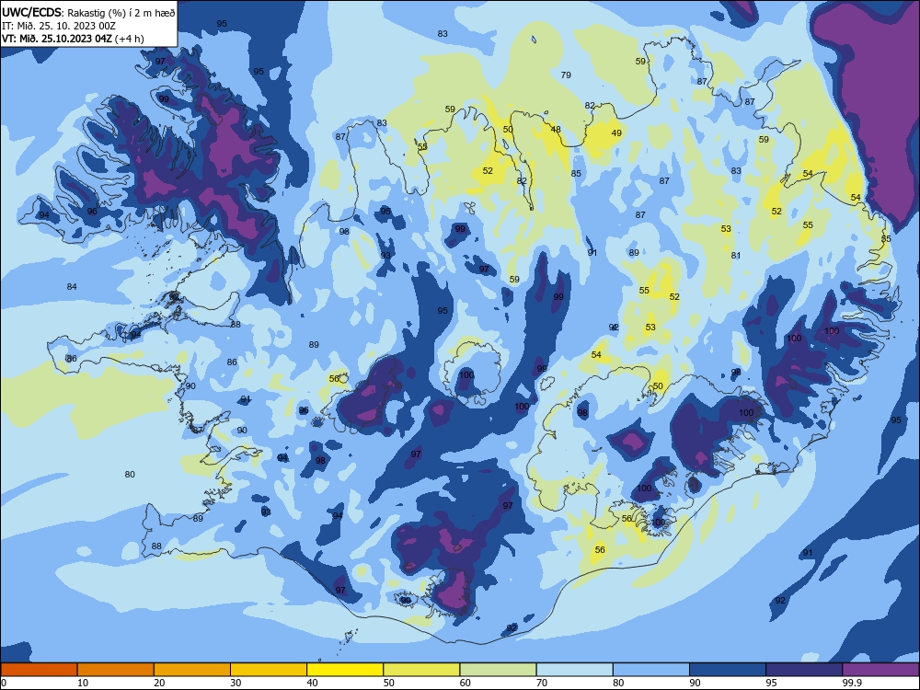Click the legend scale label '0'
The height and width of the screenshot is (690, 920).
click(x=4, y=683)
